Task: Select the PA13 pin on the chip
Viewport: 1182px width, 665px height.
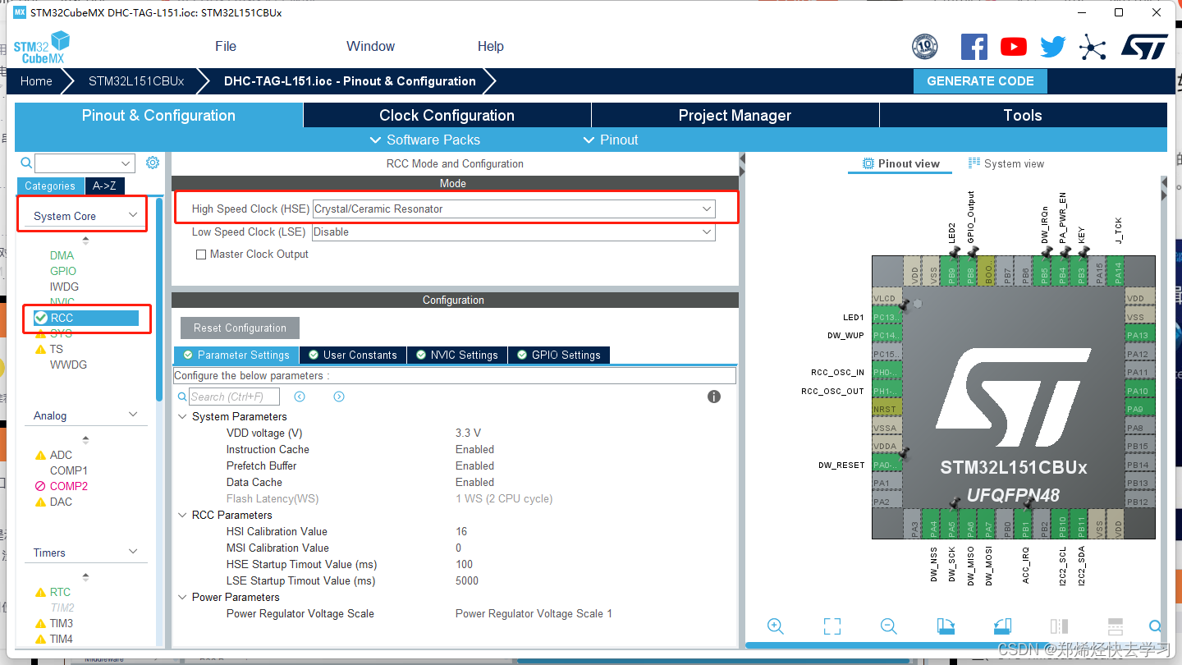Action: [x=1139, y=335]
